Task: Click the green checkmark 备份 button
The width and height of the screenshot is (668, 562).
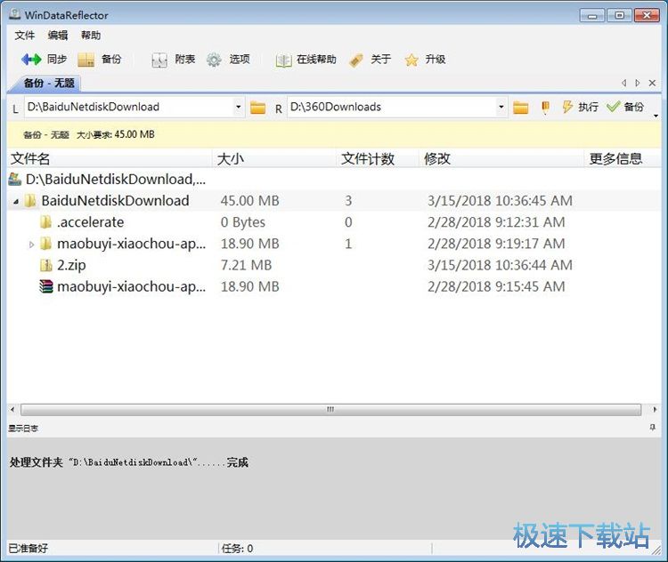Action: point(625,107)
